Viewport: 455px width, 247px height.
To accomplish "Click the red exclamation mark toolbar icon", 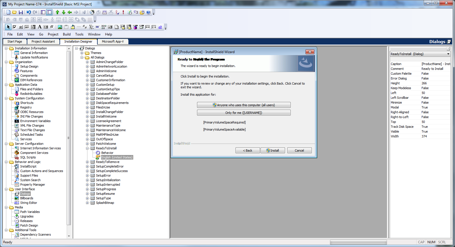I will coord(123,12).
